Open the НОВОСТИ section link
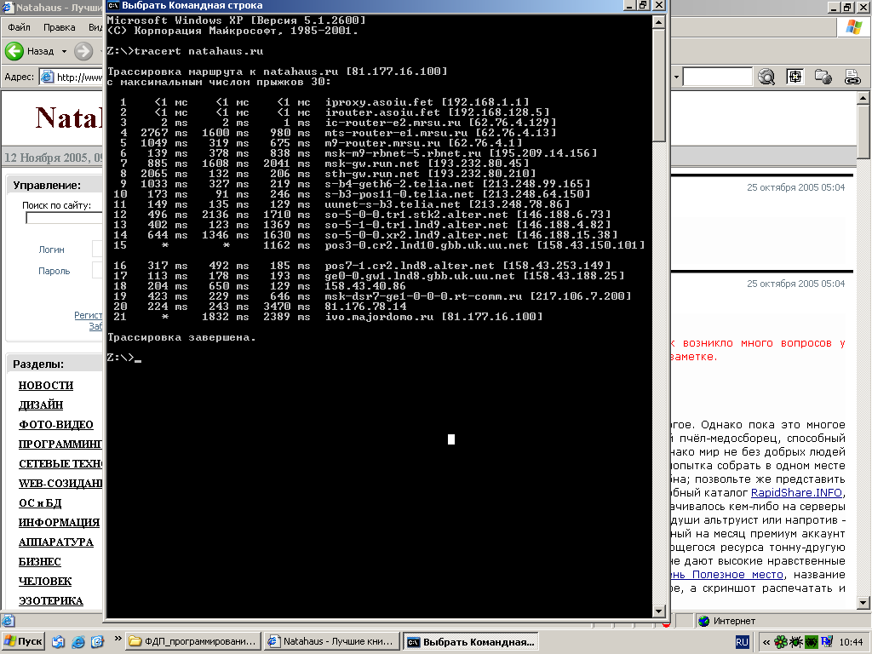This screenshot has height=654, width=872. 46,386
